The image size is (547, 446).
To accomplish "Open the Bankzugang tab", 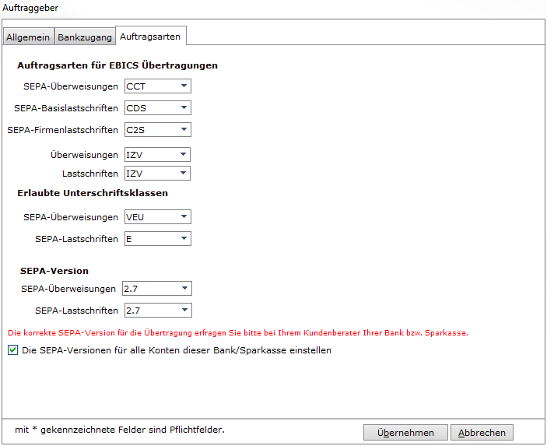I will pos(85,37).
